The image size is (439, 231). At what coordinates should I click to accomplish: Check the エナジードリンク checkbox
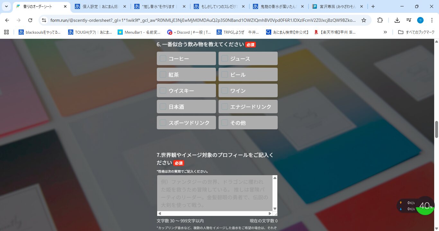[225, 107]
